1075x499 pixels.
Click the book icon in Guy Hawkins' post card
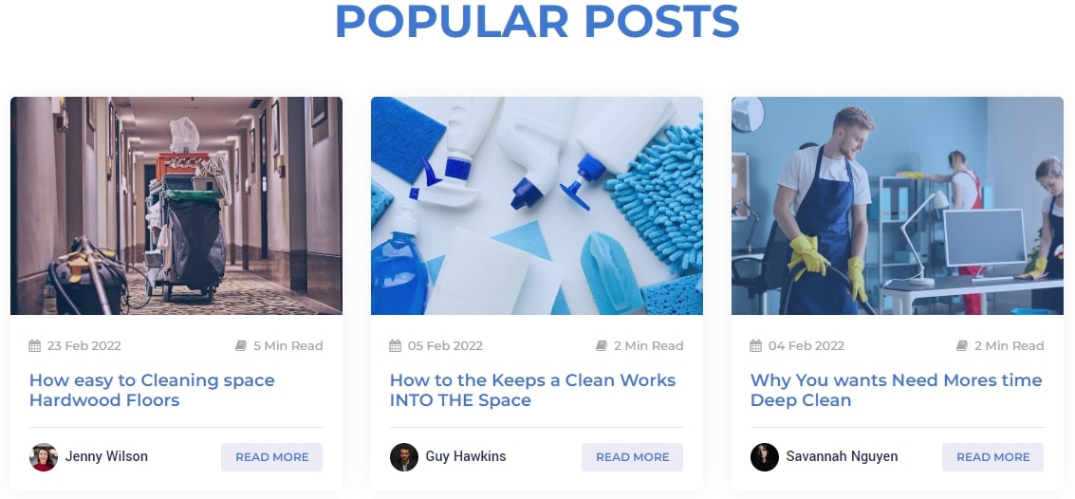pos(602,345)
